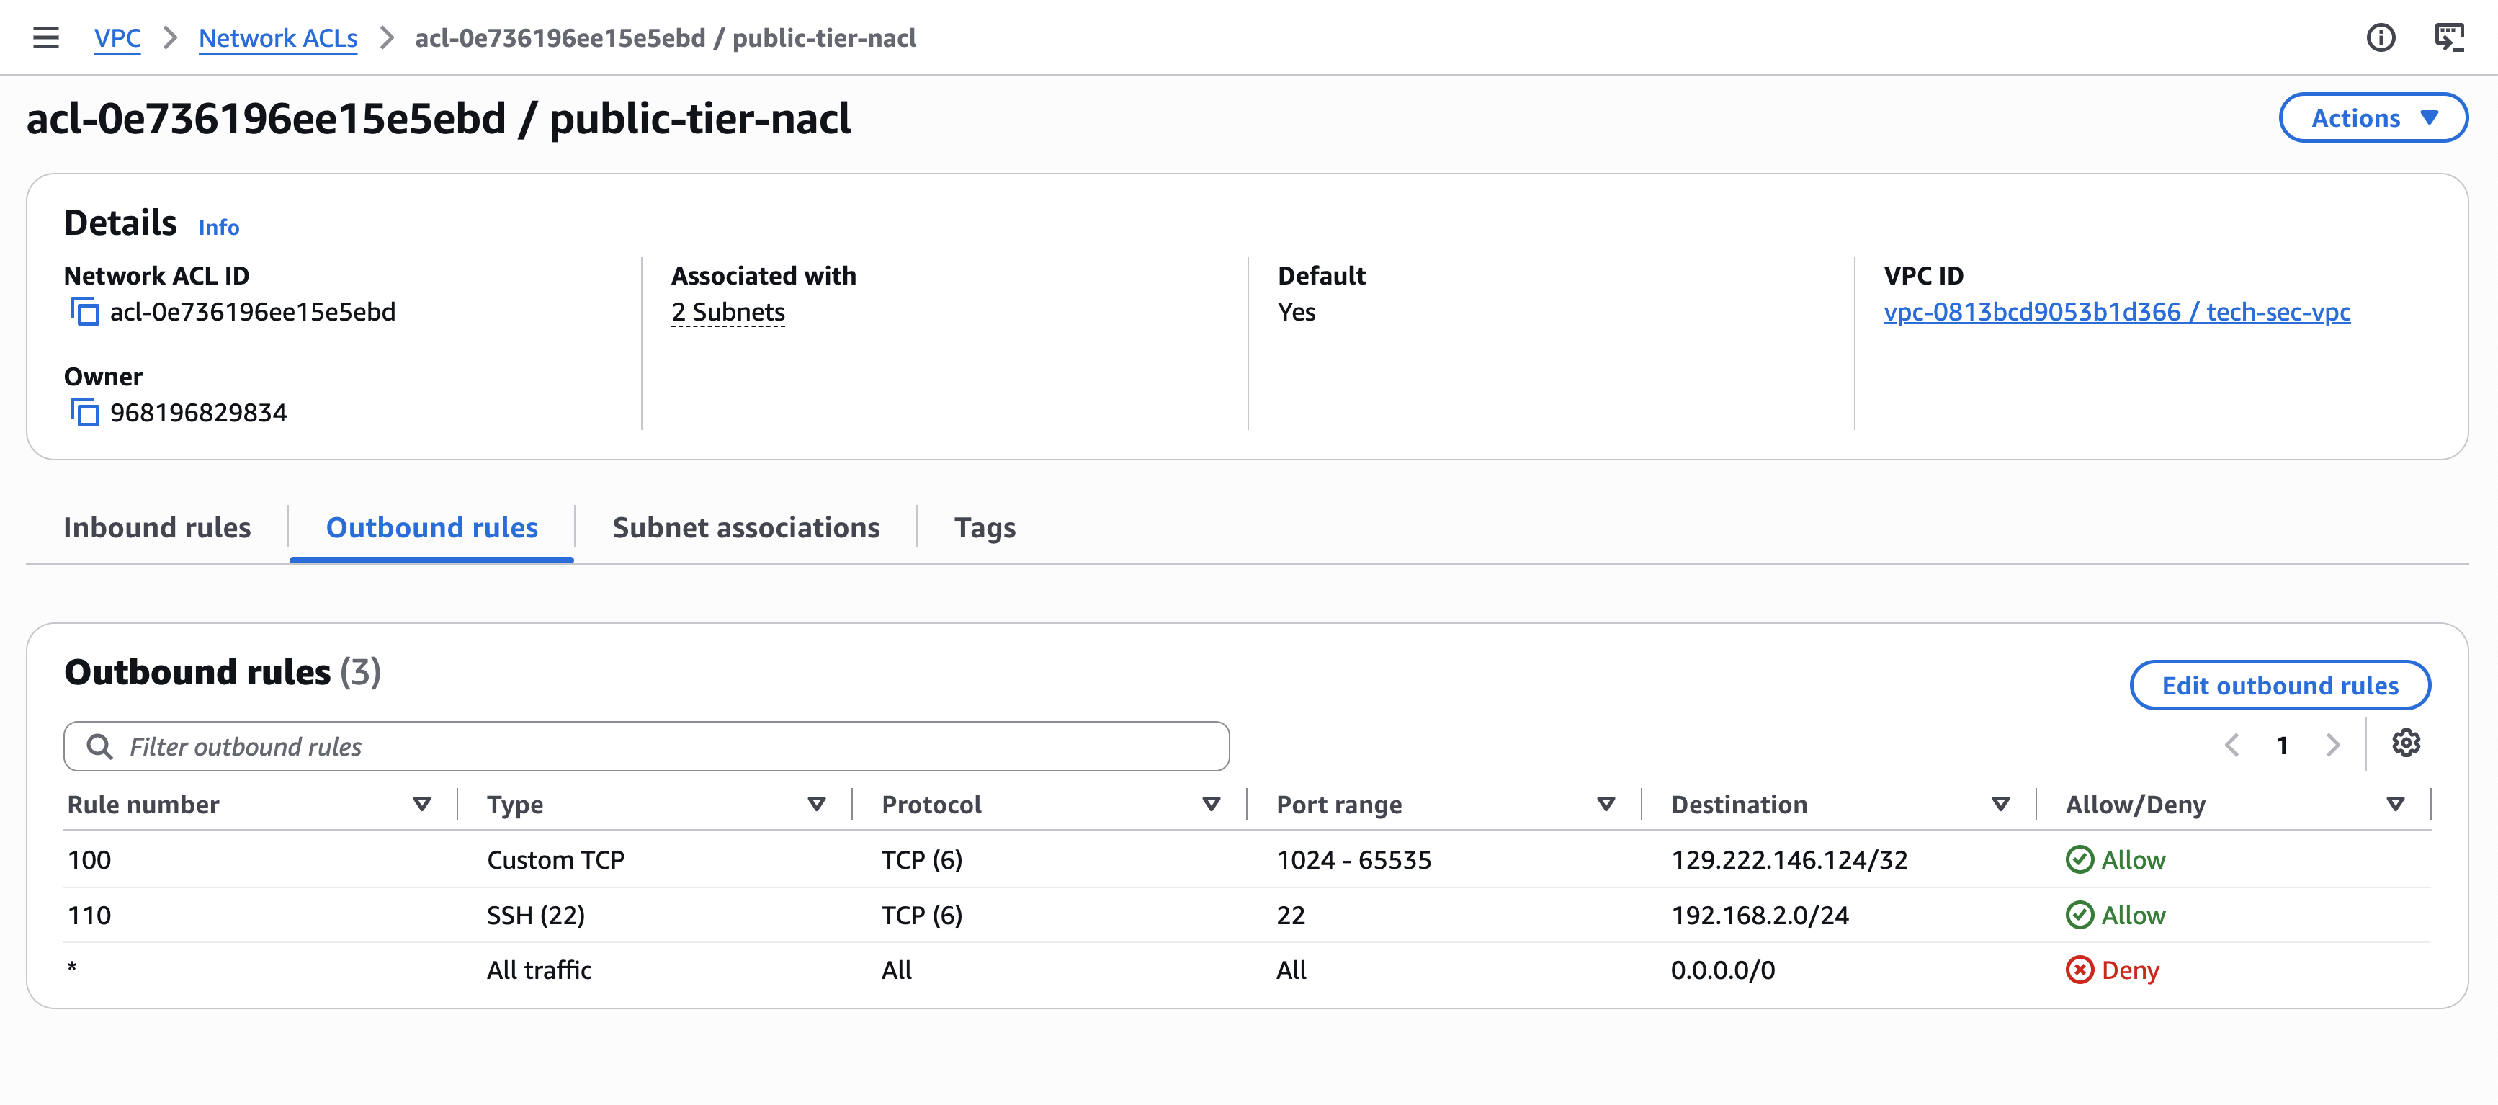
Task: Open Subnet associations tab
Action: pos(746,528)
